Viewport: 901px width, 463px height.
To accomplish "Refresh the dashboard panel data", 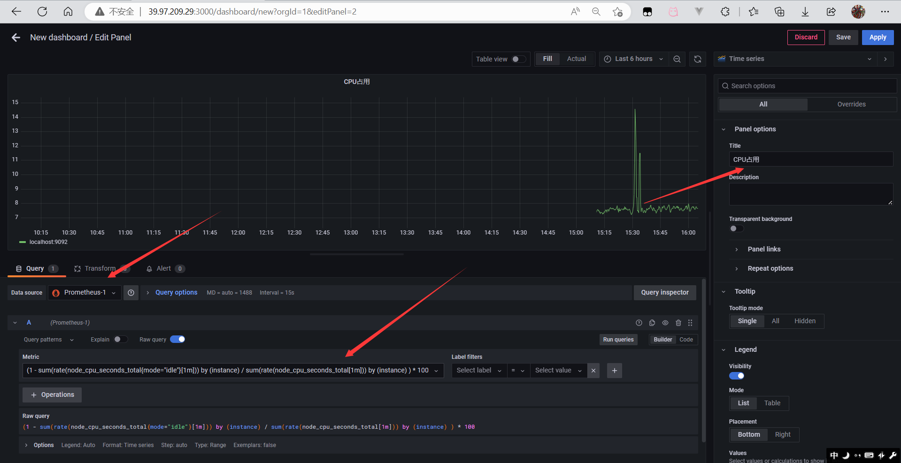I will [698, 59].
